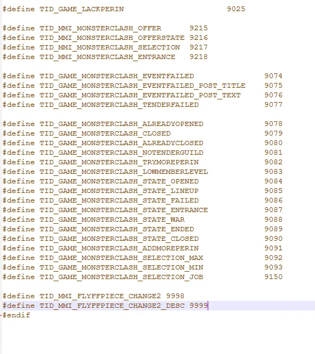The height and width of the screenshot is (354, 315).
Task: Select TID_GAME_MONSTERCLASH_ADDMOREPERIN identifier
Action: tap(119, 248)
